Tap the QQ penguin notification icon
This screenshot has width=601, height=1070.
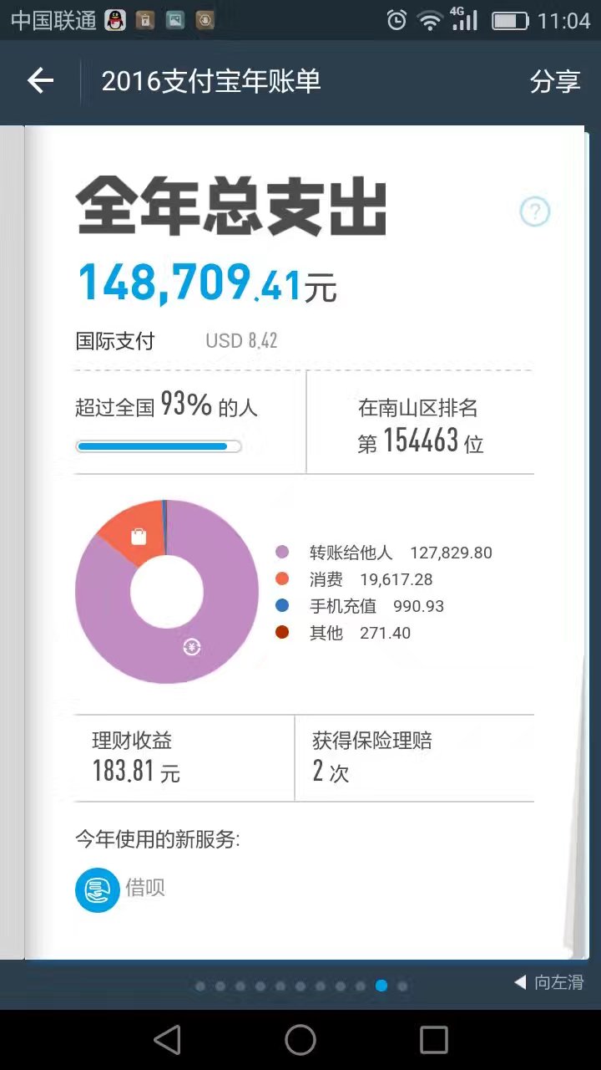coord(115,20)
